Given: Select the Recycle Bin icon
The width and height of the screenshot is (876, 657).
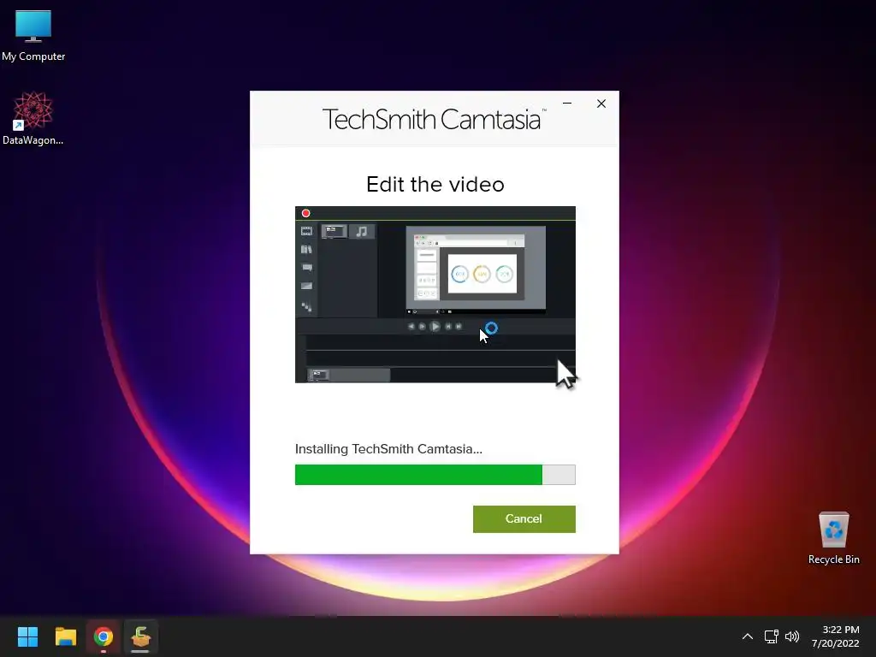Looking at the screenshot, I should (x=833, y=538).
